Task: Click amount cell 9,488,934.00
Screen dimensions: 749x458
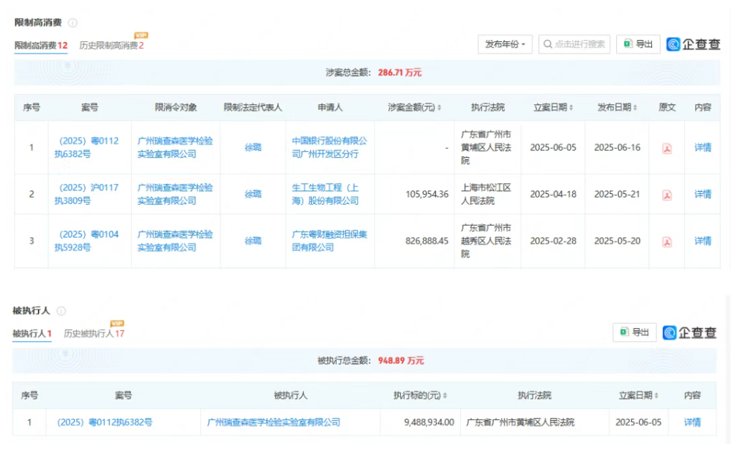Action: [429, 422]
